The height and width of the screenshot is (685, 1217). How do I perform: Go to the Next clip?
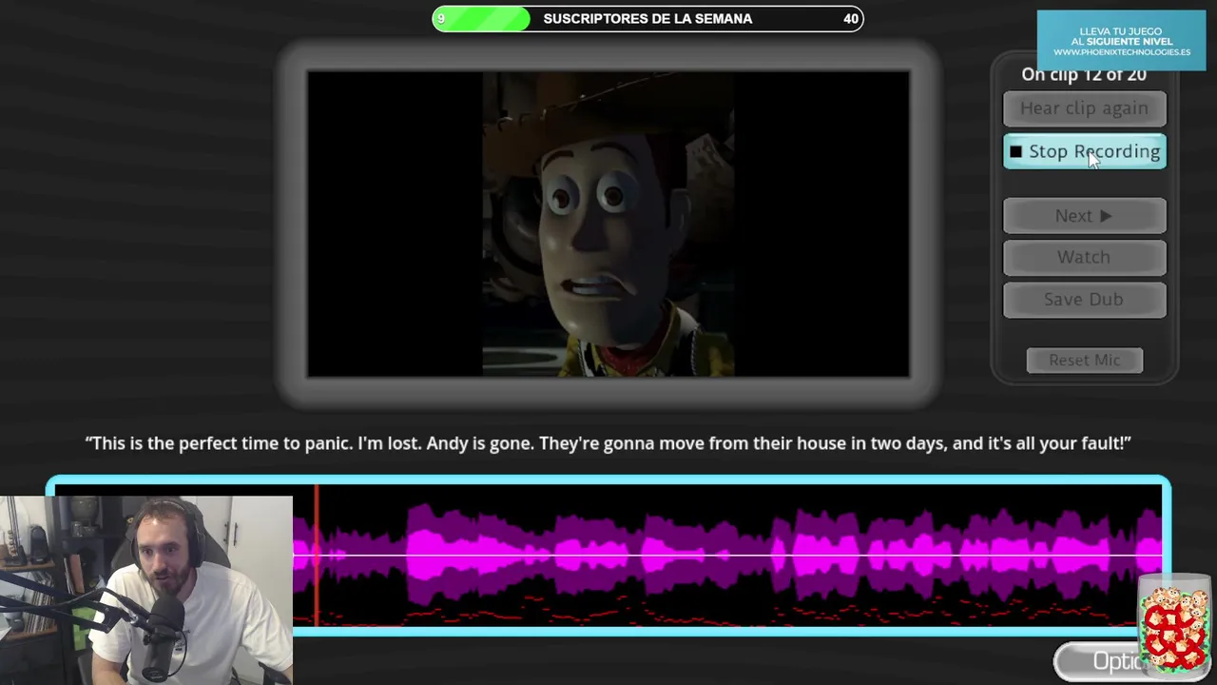1084,216
